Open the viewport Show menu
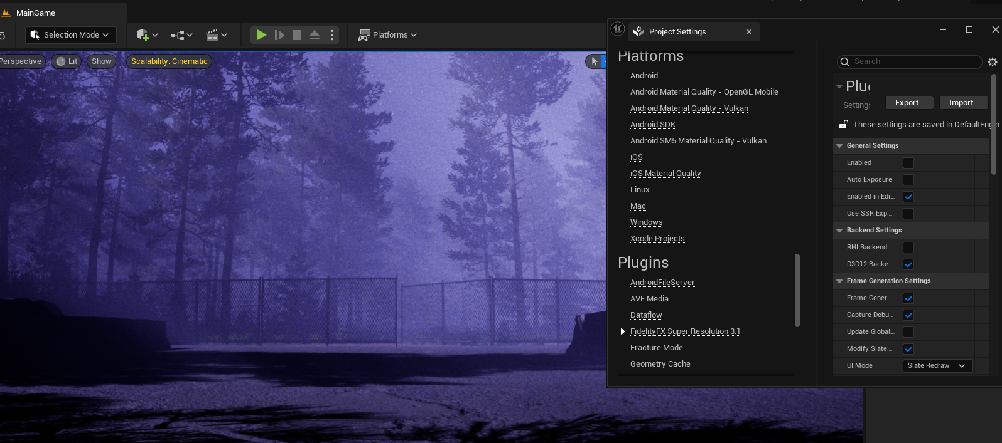 (x=101, y=61)
